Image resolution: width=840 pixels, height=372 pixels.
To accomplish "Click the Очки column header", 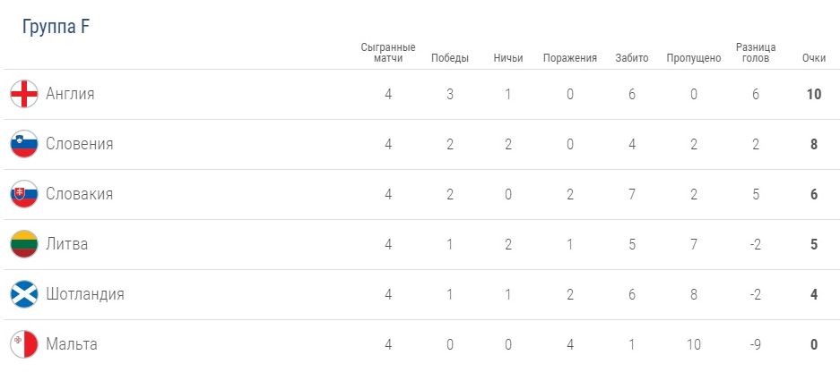I will (814, 58).
